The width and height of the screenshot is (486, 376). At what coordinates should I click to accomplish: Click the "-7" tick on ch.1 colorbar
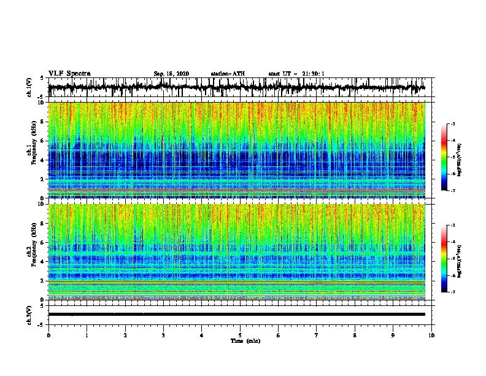[452, 190]
